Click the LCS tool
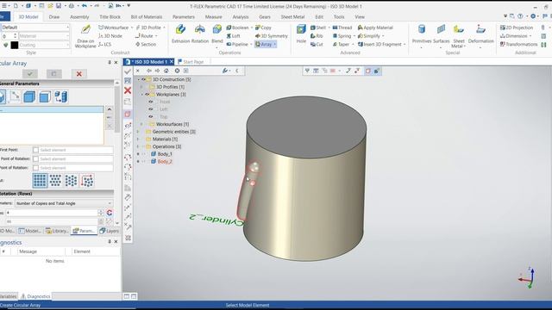The width and height of the screenshot is (552, 310). (x=105, y=44)
